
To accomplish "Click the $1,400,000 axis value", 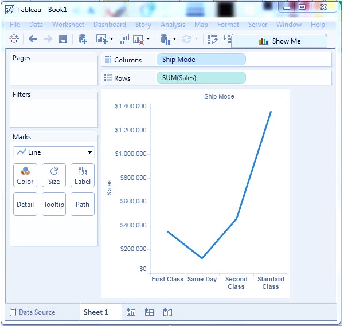I will (x=131, y=107).
